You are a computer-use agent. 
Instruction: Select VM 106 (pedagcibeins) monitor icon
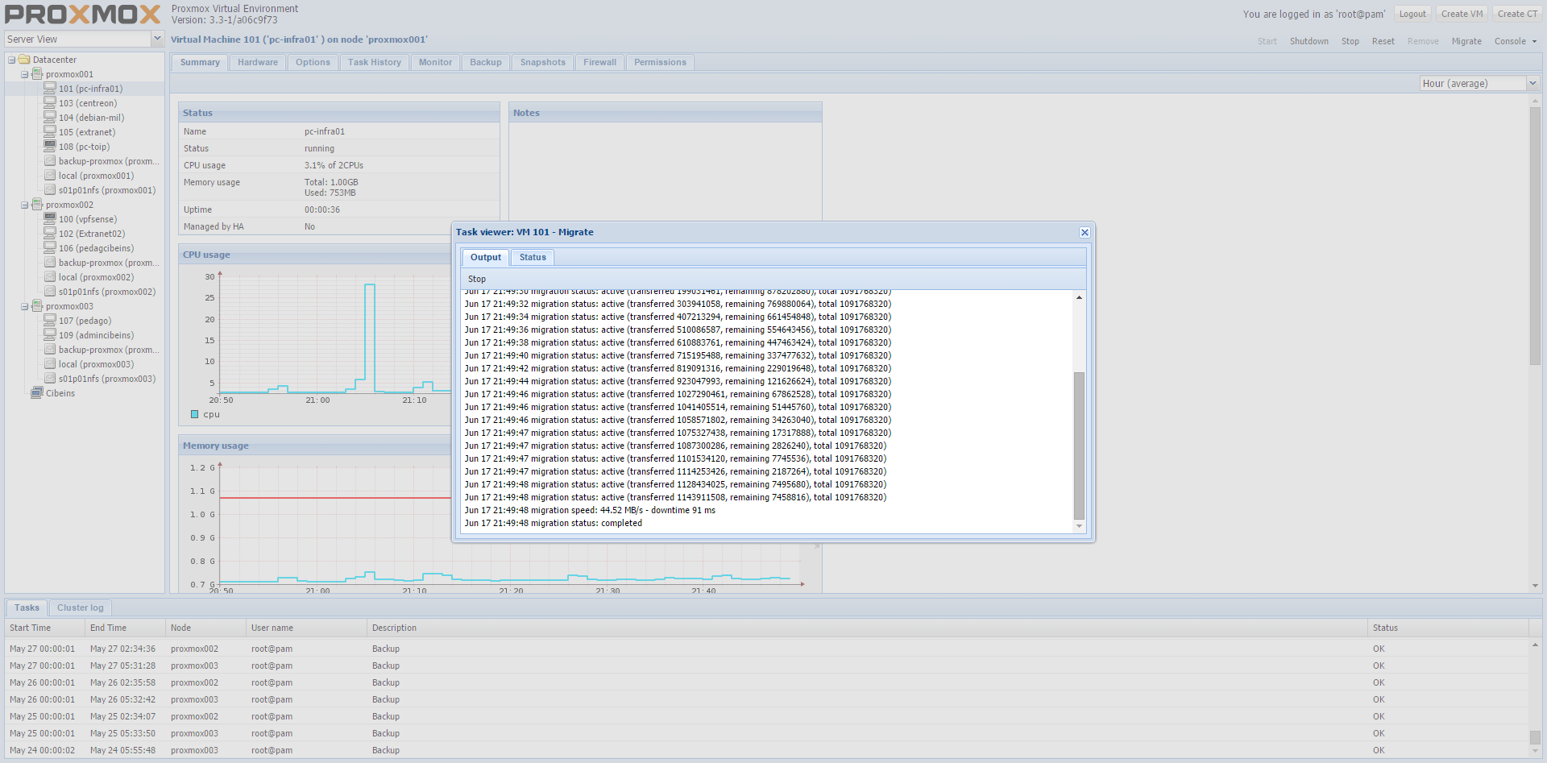(x=50, y=248)
